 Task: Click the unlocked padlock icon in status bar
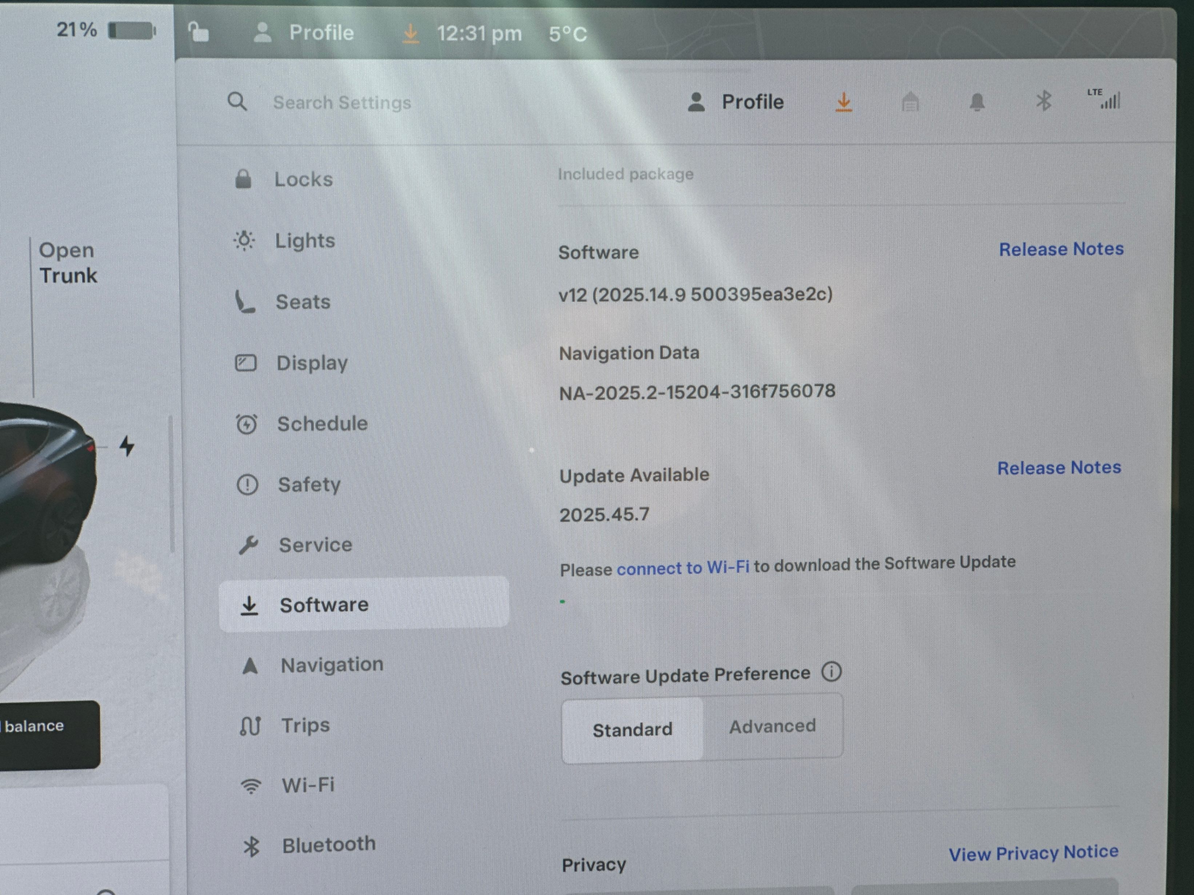tap(199, 32)
